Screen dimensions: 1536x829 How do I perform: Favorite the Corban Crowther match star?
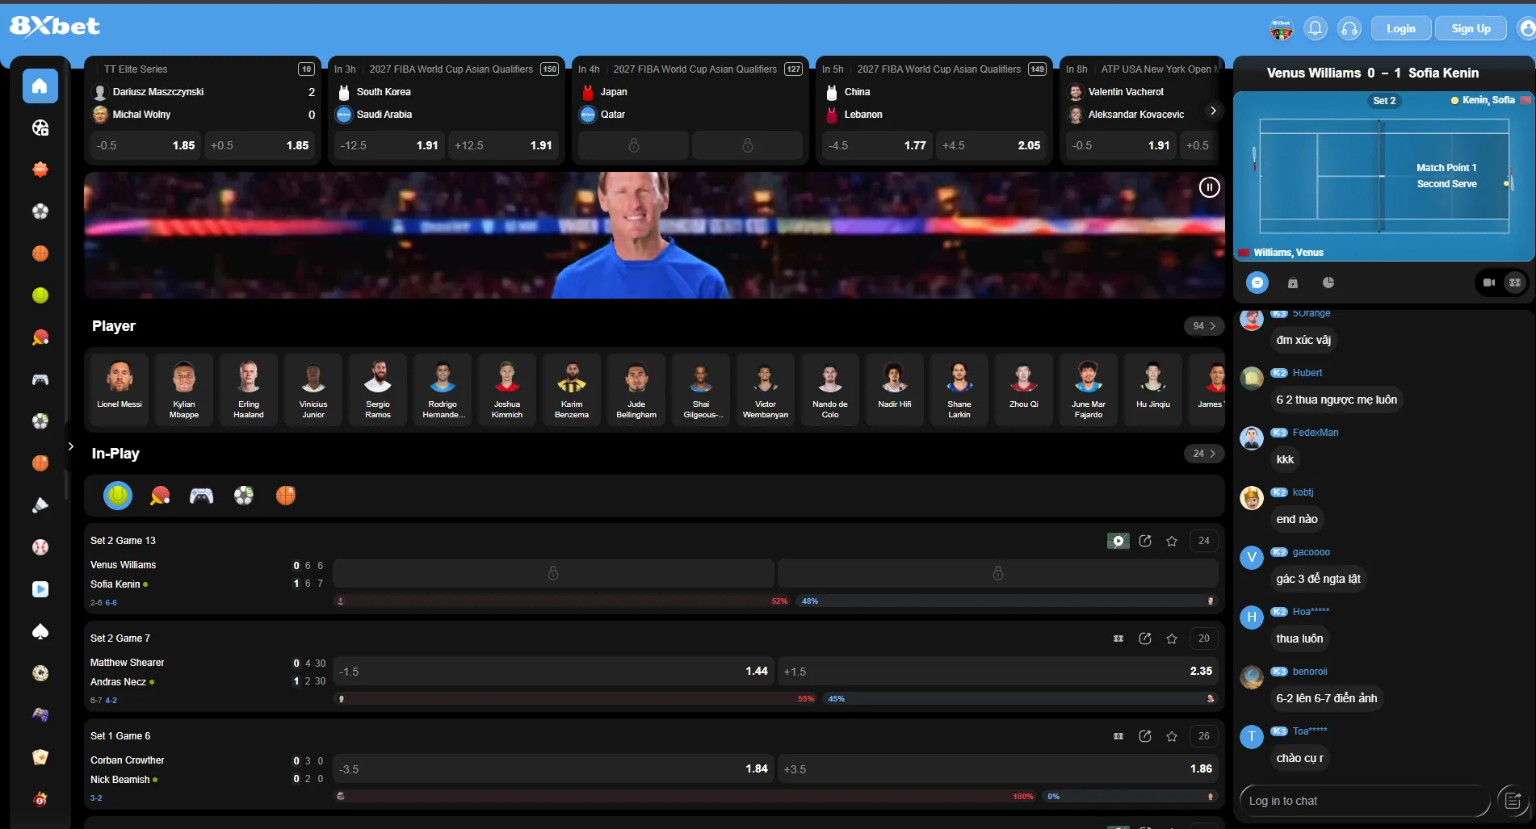(1172, 736)
